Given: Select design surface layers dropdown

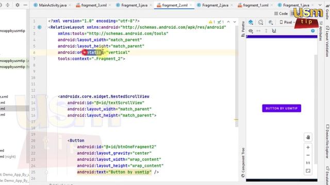Looking at the screenshot, I should point(251,22).
